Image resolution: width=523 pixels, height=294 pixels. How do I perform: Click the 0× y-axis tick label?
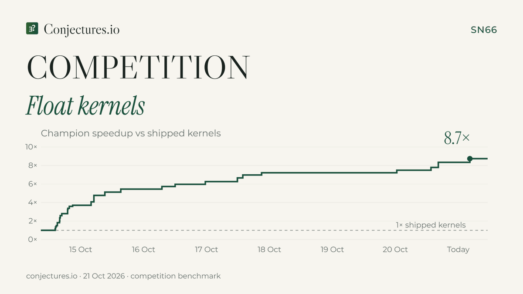coord(33,240)
